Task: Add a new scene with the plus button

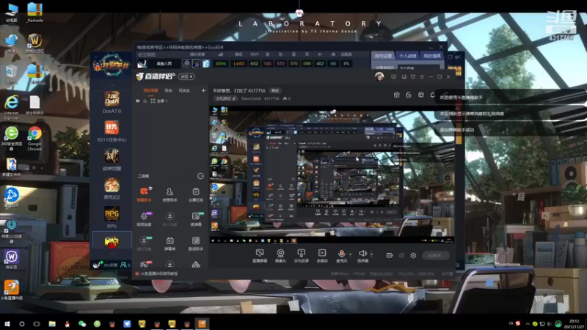Action: (203, 90)
